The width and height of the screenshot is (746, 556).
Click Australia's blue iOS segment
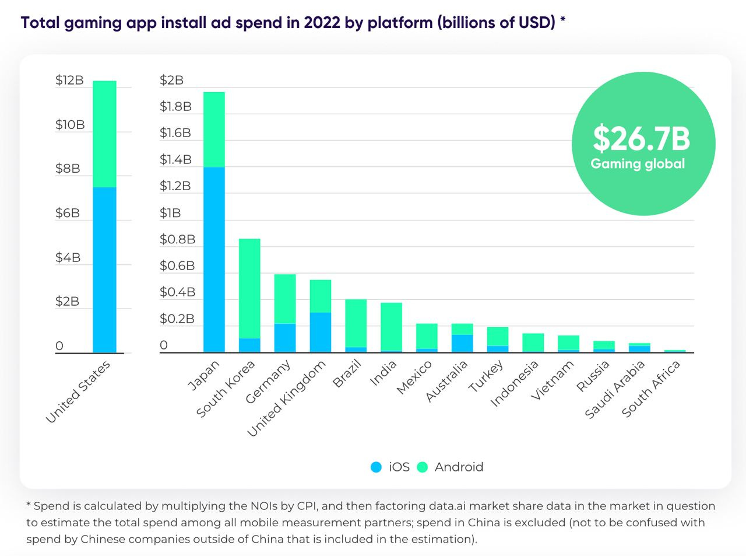tap(462, 344)
